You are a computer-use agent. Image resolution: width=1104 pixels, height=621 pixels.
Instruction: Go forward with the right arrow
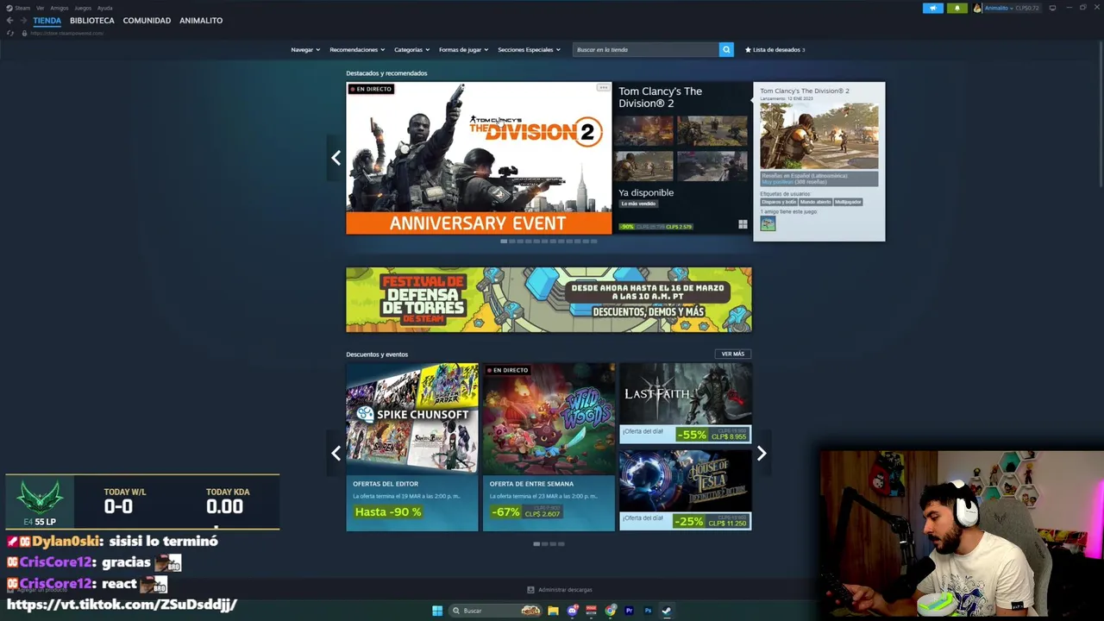(x=23, y=20)
